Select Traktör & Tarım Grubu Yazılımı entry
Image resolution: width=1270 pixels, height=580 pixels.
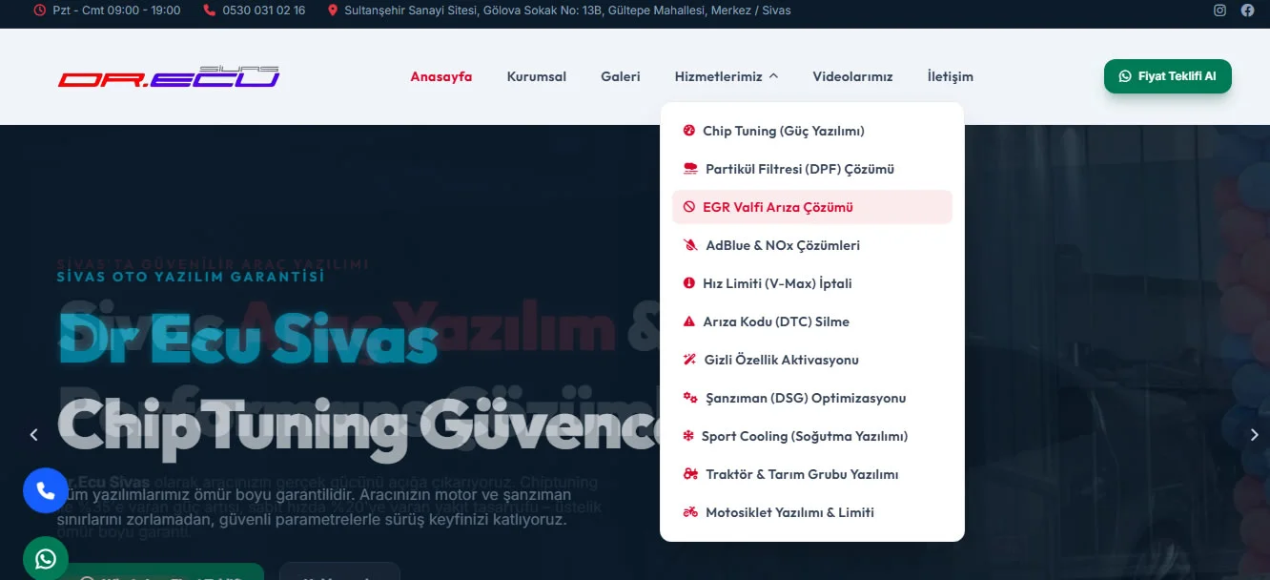click(812, 474)
